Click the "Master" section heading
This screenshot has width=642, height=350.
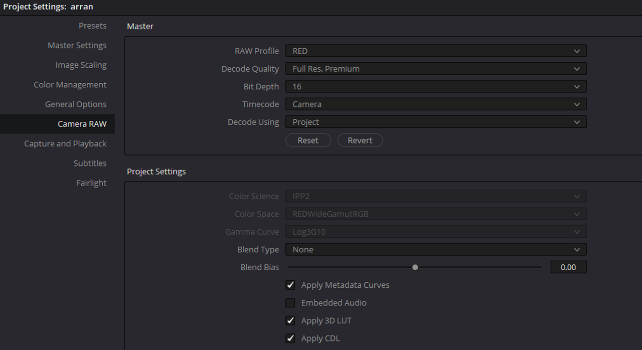tap(140, 26)
